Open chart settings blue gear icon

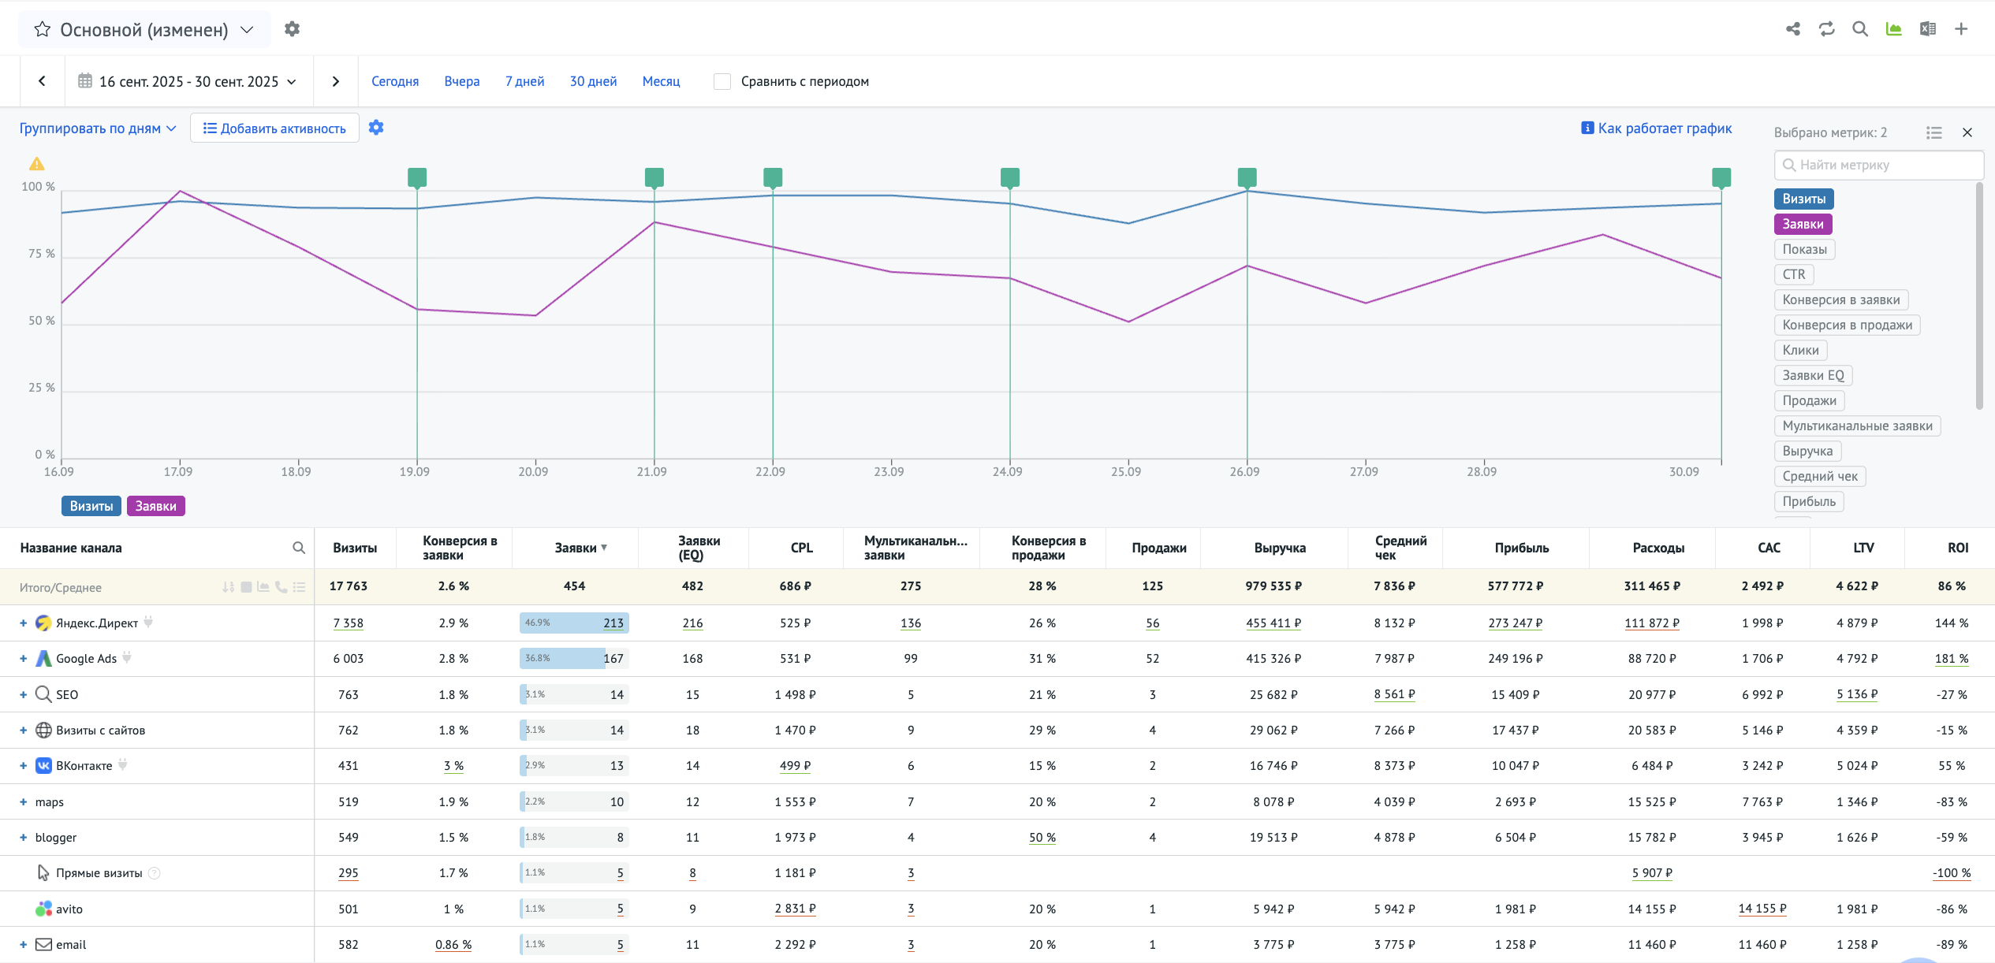[x=376, y=128]
